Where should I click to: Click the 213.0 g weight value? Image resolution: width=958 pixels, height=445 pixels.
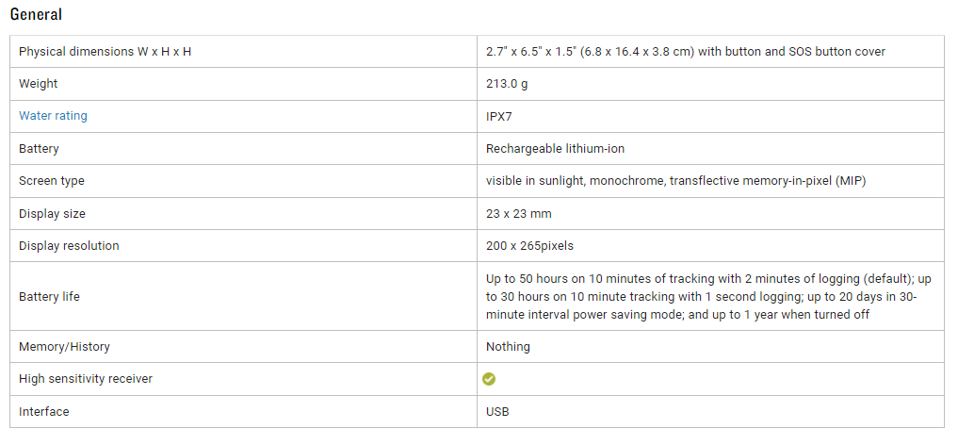click(x=509, y=84)
